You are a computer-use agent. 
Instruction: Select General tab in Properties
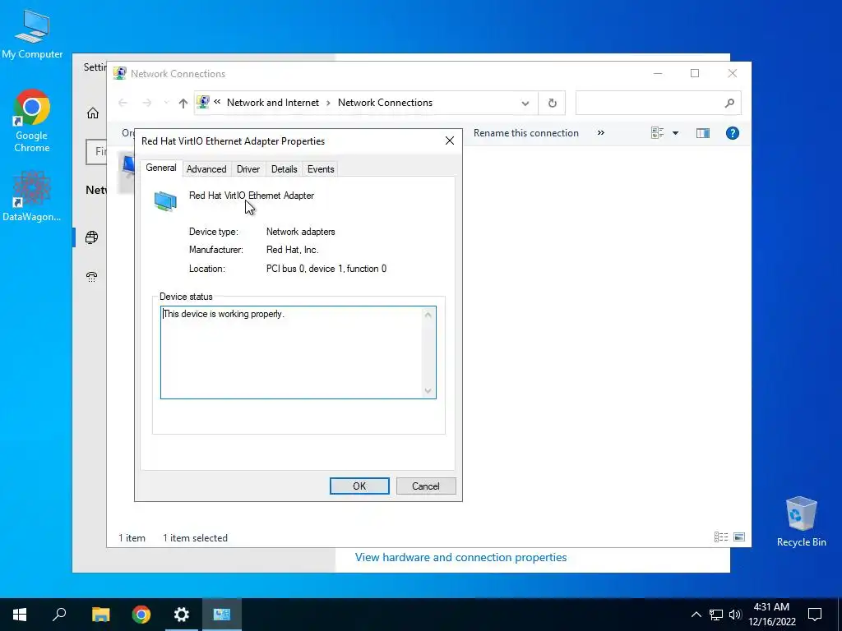(161, 168)
